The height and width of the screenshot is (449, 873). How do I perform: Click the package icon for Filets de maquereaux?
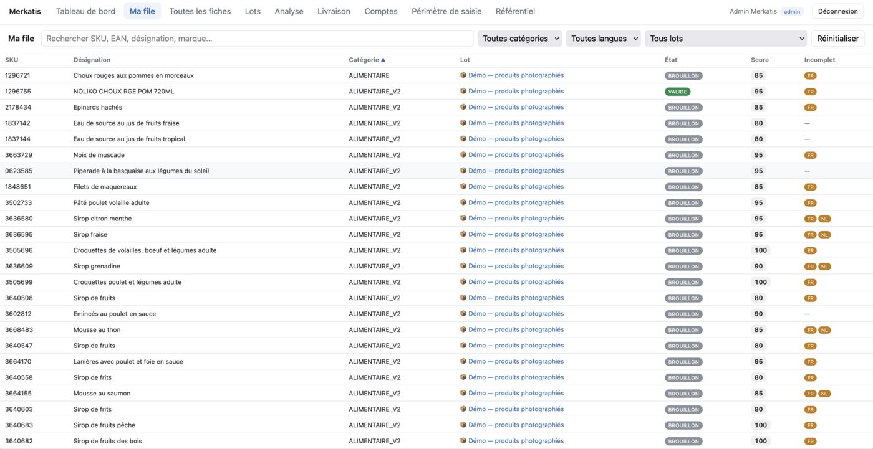(463, 187)
